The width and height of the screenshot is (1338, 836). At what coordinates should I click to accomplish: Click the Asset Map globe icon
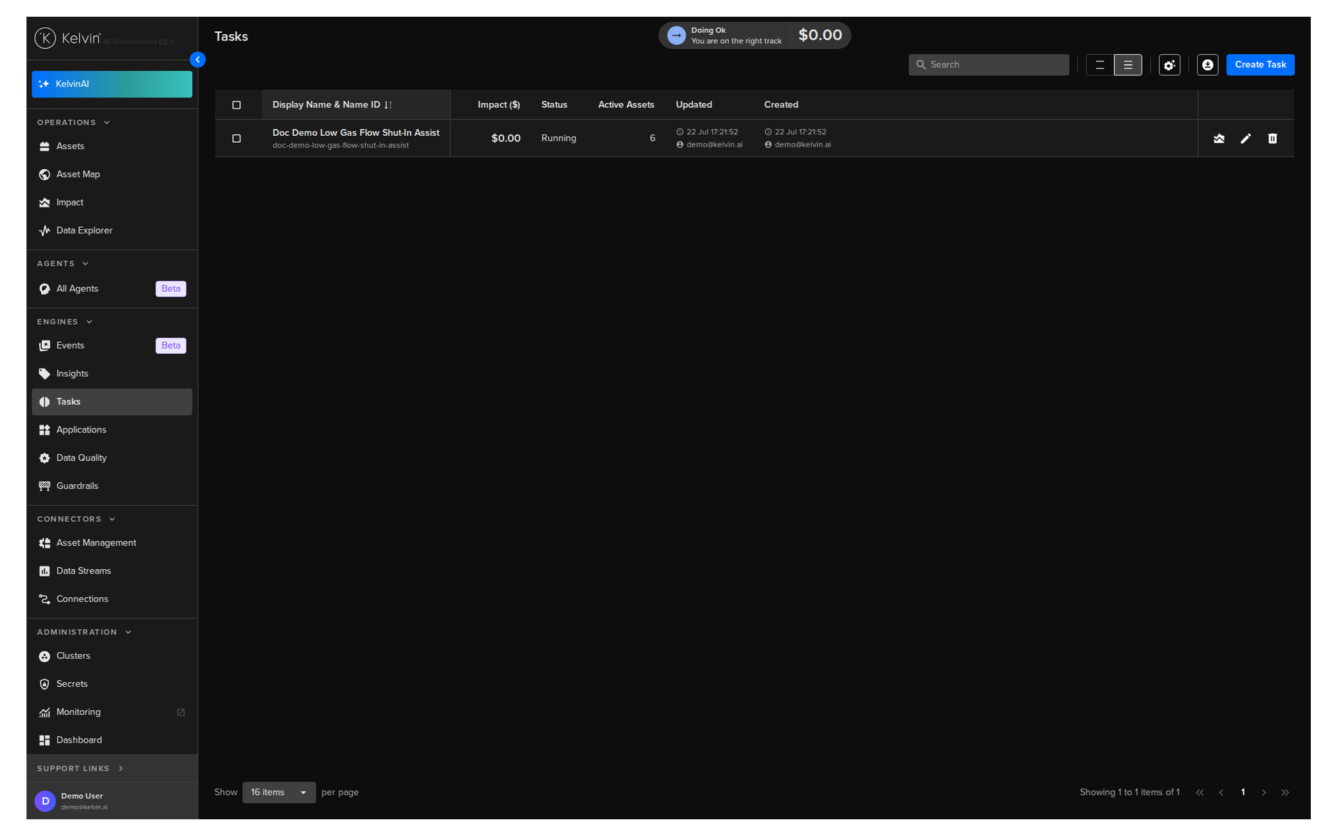(45, 174)
